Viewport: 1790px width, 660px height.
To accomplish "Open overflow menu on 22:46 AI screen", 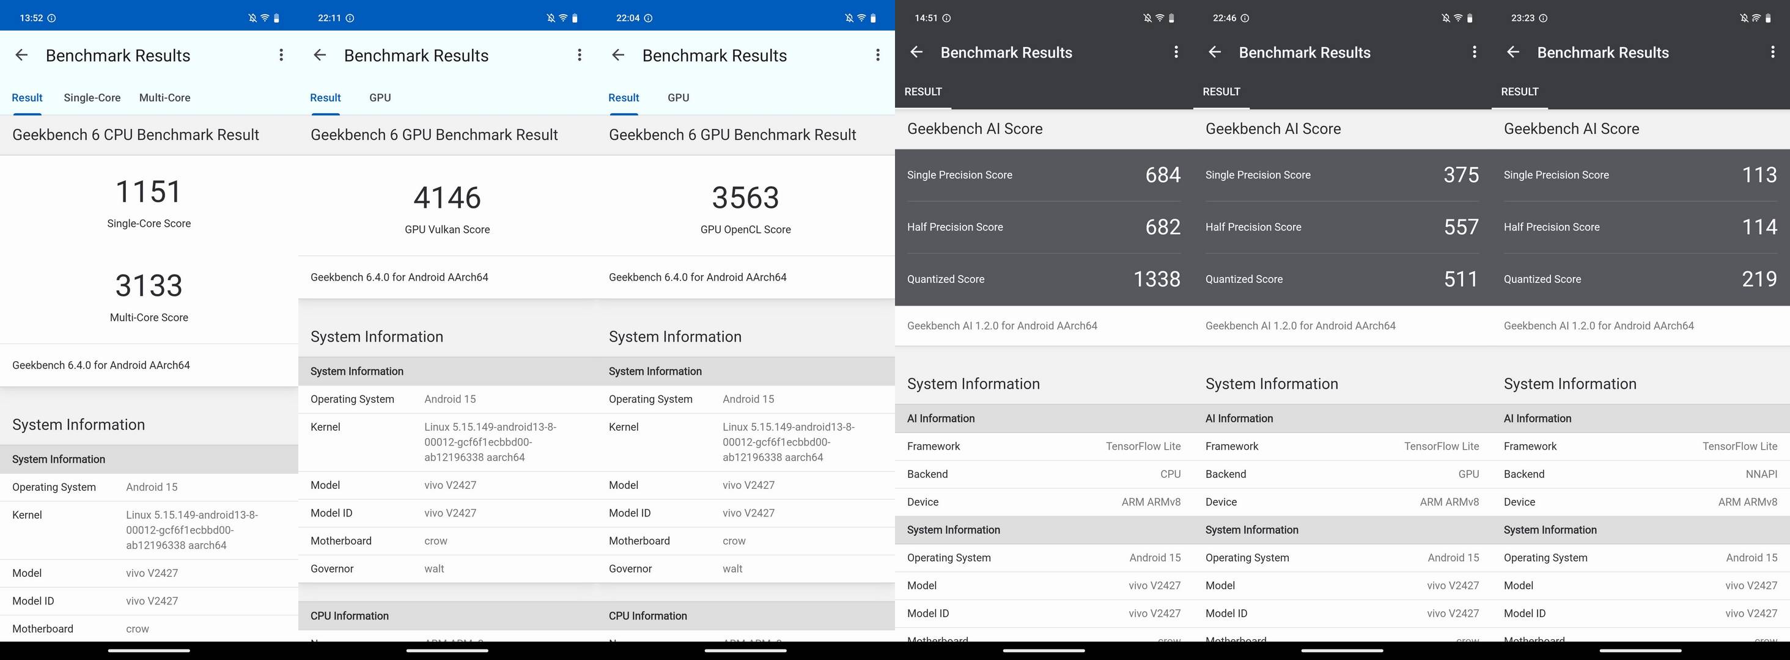I will [1474, 52].
